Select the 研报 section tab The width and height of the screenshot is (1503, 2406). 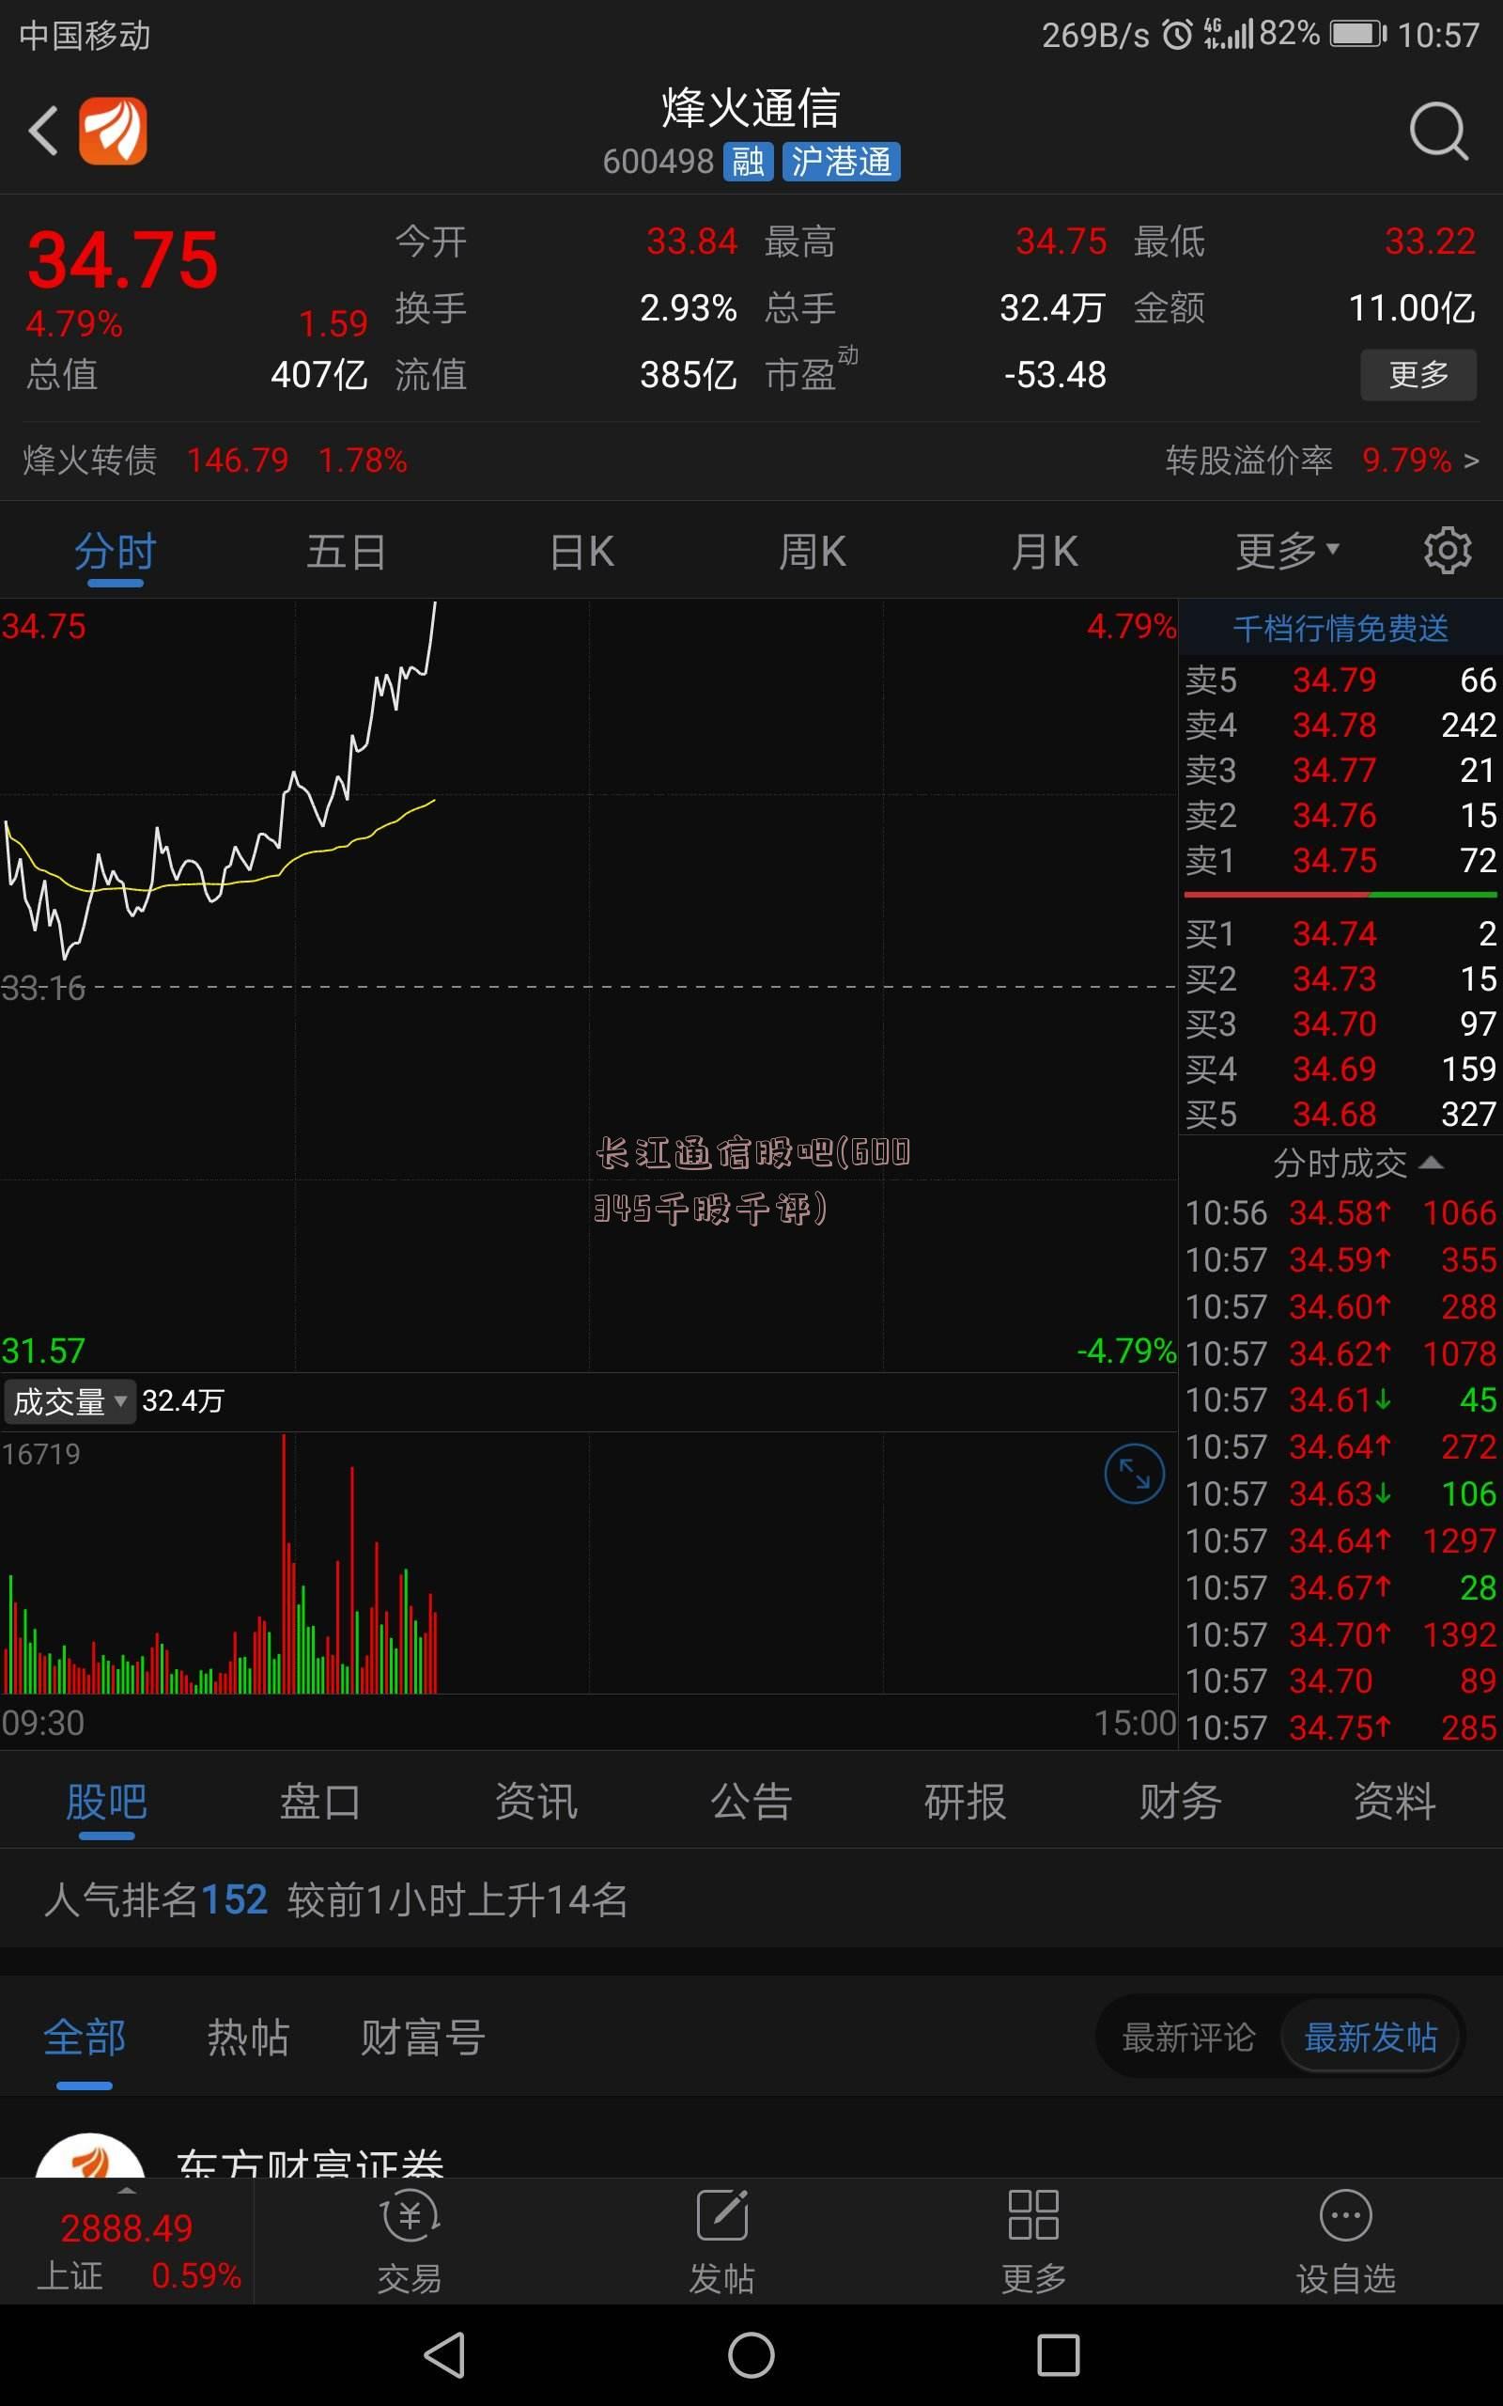[x=966, y=1802]
